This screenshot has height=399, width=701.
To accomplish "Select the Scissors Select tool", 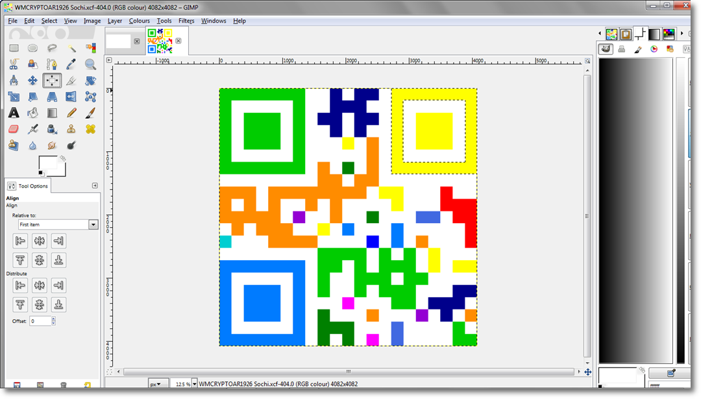I will point(14,64).
